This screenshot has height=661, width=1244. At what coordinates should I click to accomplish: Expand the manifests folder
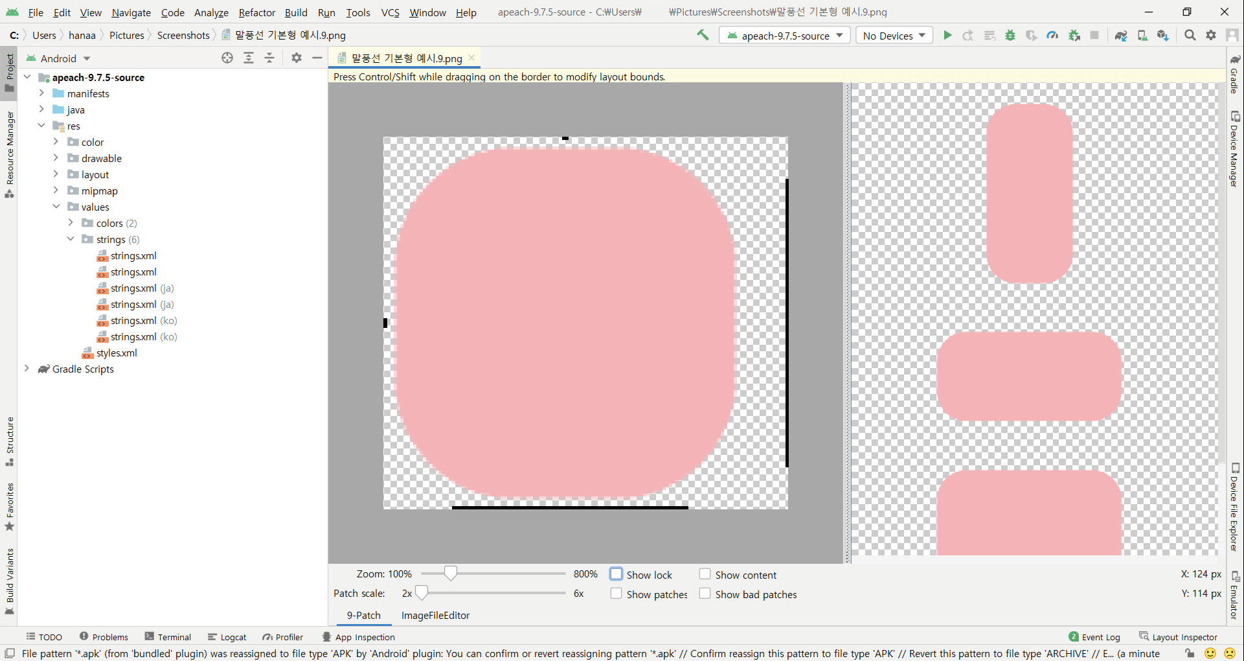point(41,93)
